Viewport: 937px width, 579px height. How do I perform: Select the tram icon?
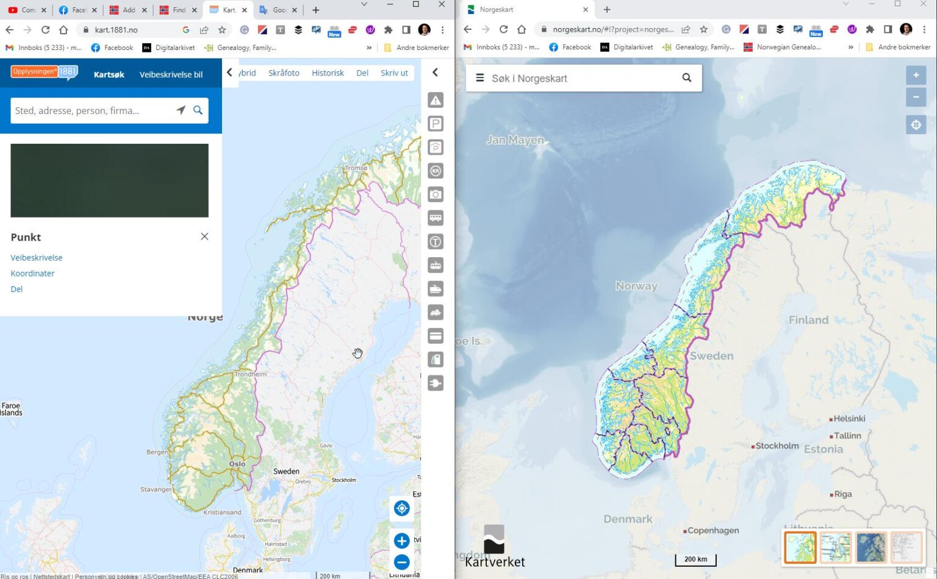pos(435,265)
